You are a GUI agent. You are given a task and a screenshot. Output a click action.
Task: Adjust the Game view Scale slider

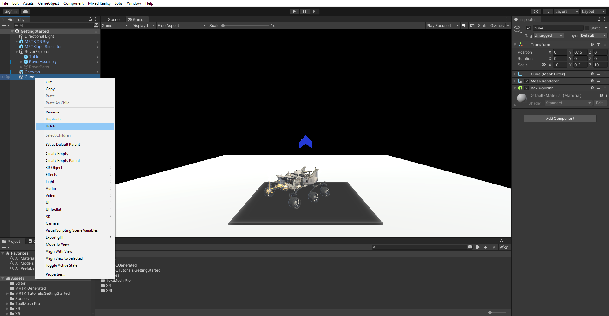223,26
